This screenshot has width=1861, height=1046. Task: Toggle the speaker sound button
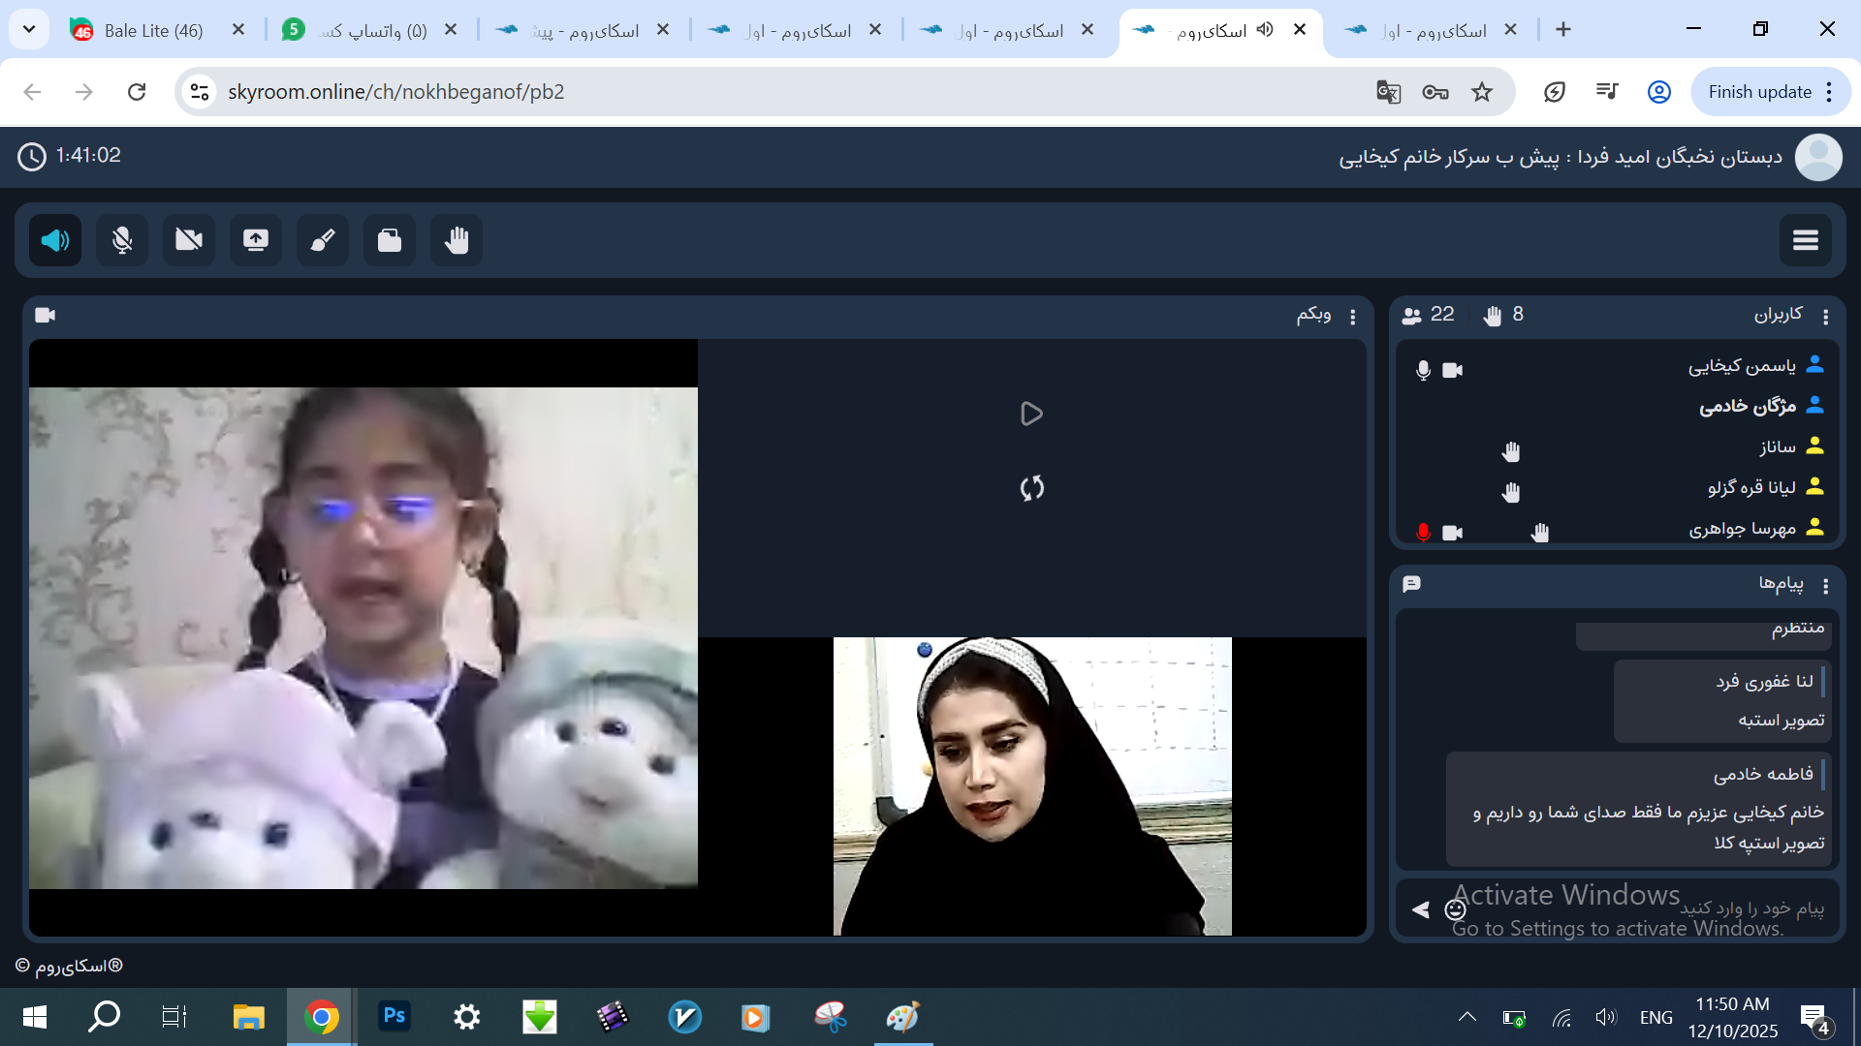(x=55, y=240)
